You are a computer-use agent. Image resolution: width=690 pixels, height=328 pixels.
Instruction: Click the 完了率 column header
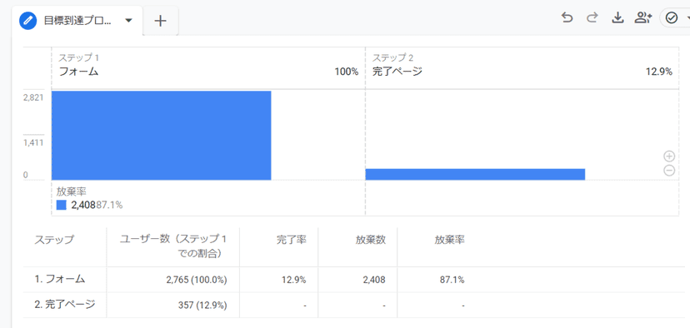(292, 240)
